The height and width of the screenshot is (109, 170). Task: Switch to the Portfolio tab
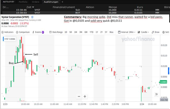[23, 2]
